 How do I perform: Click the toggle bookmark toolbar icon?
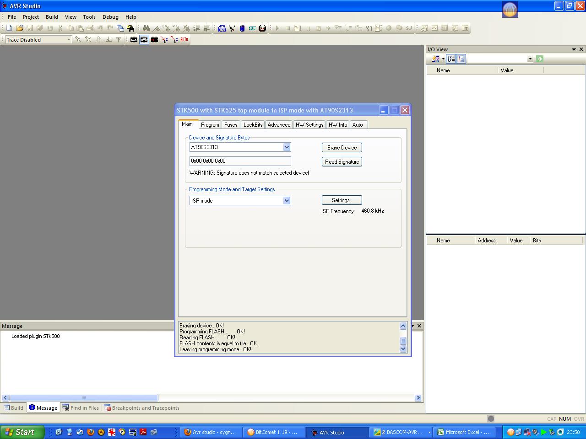pos(156,28)
